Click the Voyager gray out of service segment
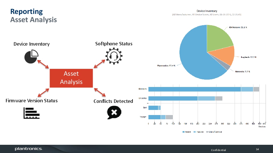Image resolution: width=273 pixels, height=153 pixels. (x=169, y=117)
